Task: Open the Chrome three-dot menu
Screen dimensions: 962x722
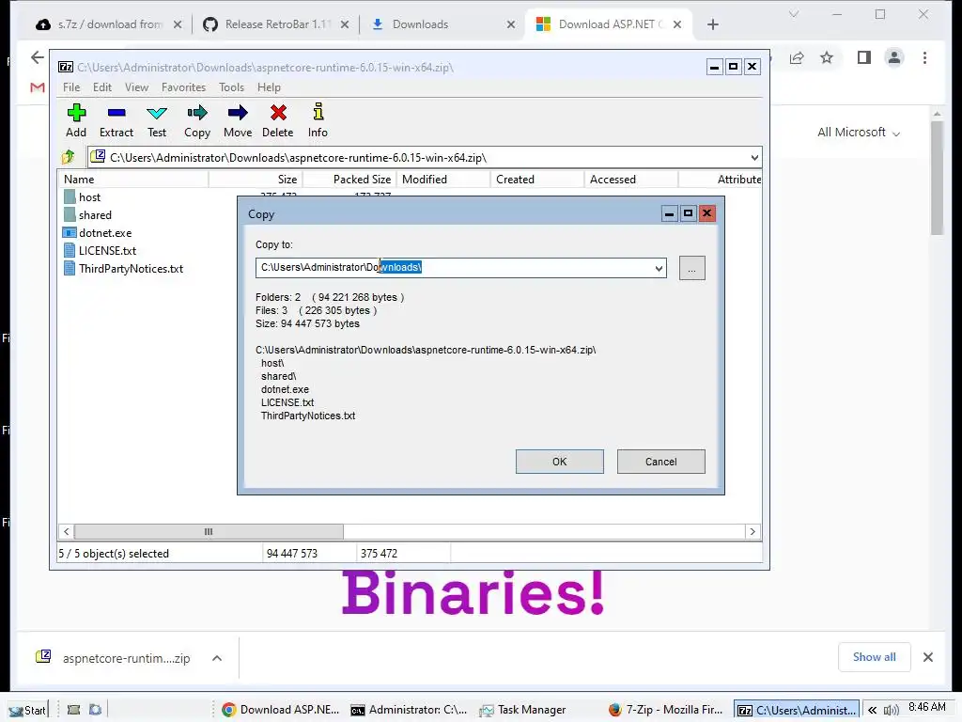Action: (924, 57)
